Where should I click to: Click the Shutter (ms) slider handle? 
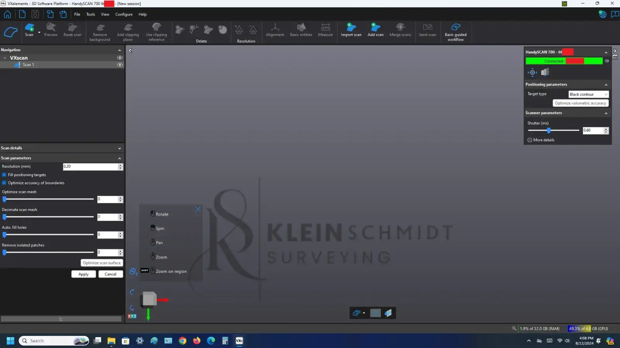pos(549,131)
